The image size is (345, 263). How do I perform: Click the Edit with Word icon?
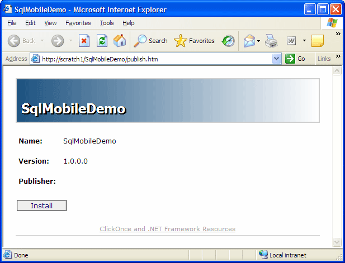coord(291,41)
